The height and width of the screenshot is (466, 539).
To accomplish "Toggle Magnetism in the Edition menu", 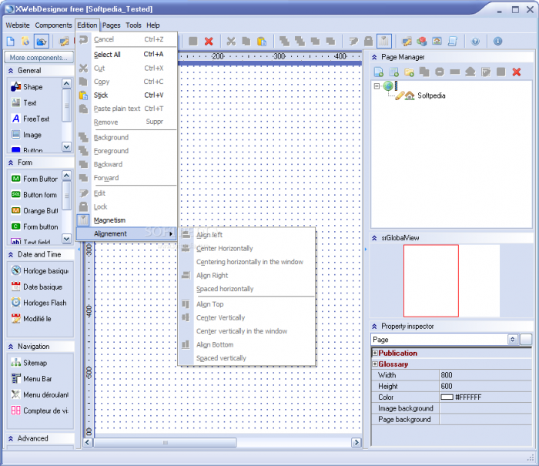I will pyautogui.click(x=109, y=220).
